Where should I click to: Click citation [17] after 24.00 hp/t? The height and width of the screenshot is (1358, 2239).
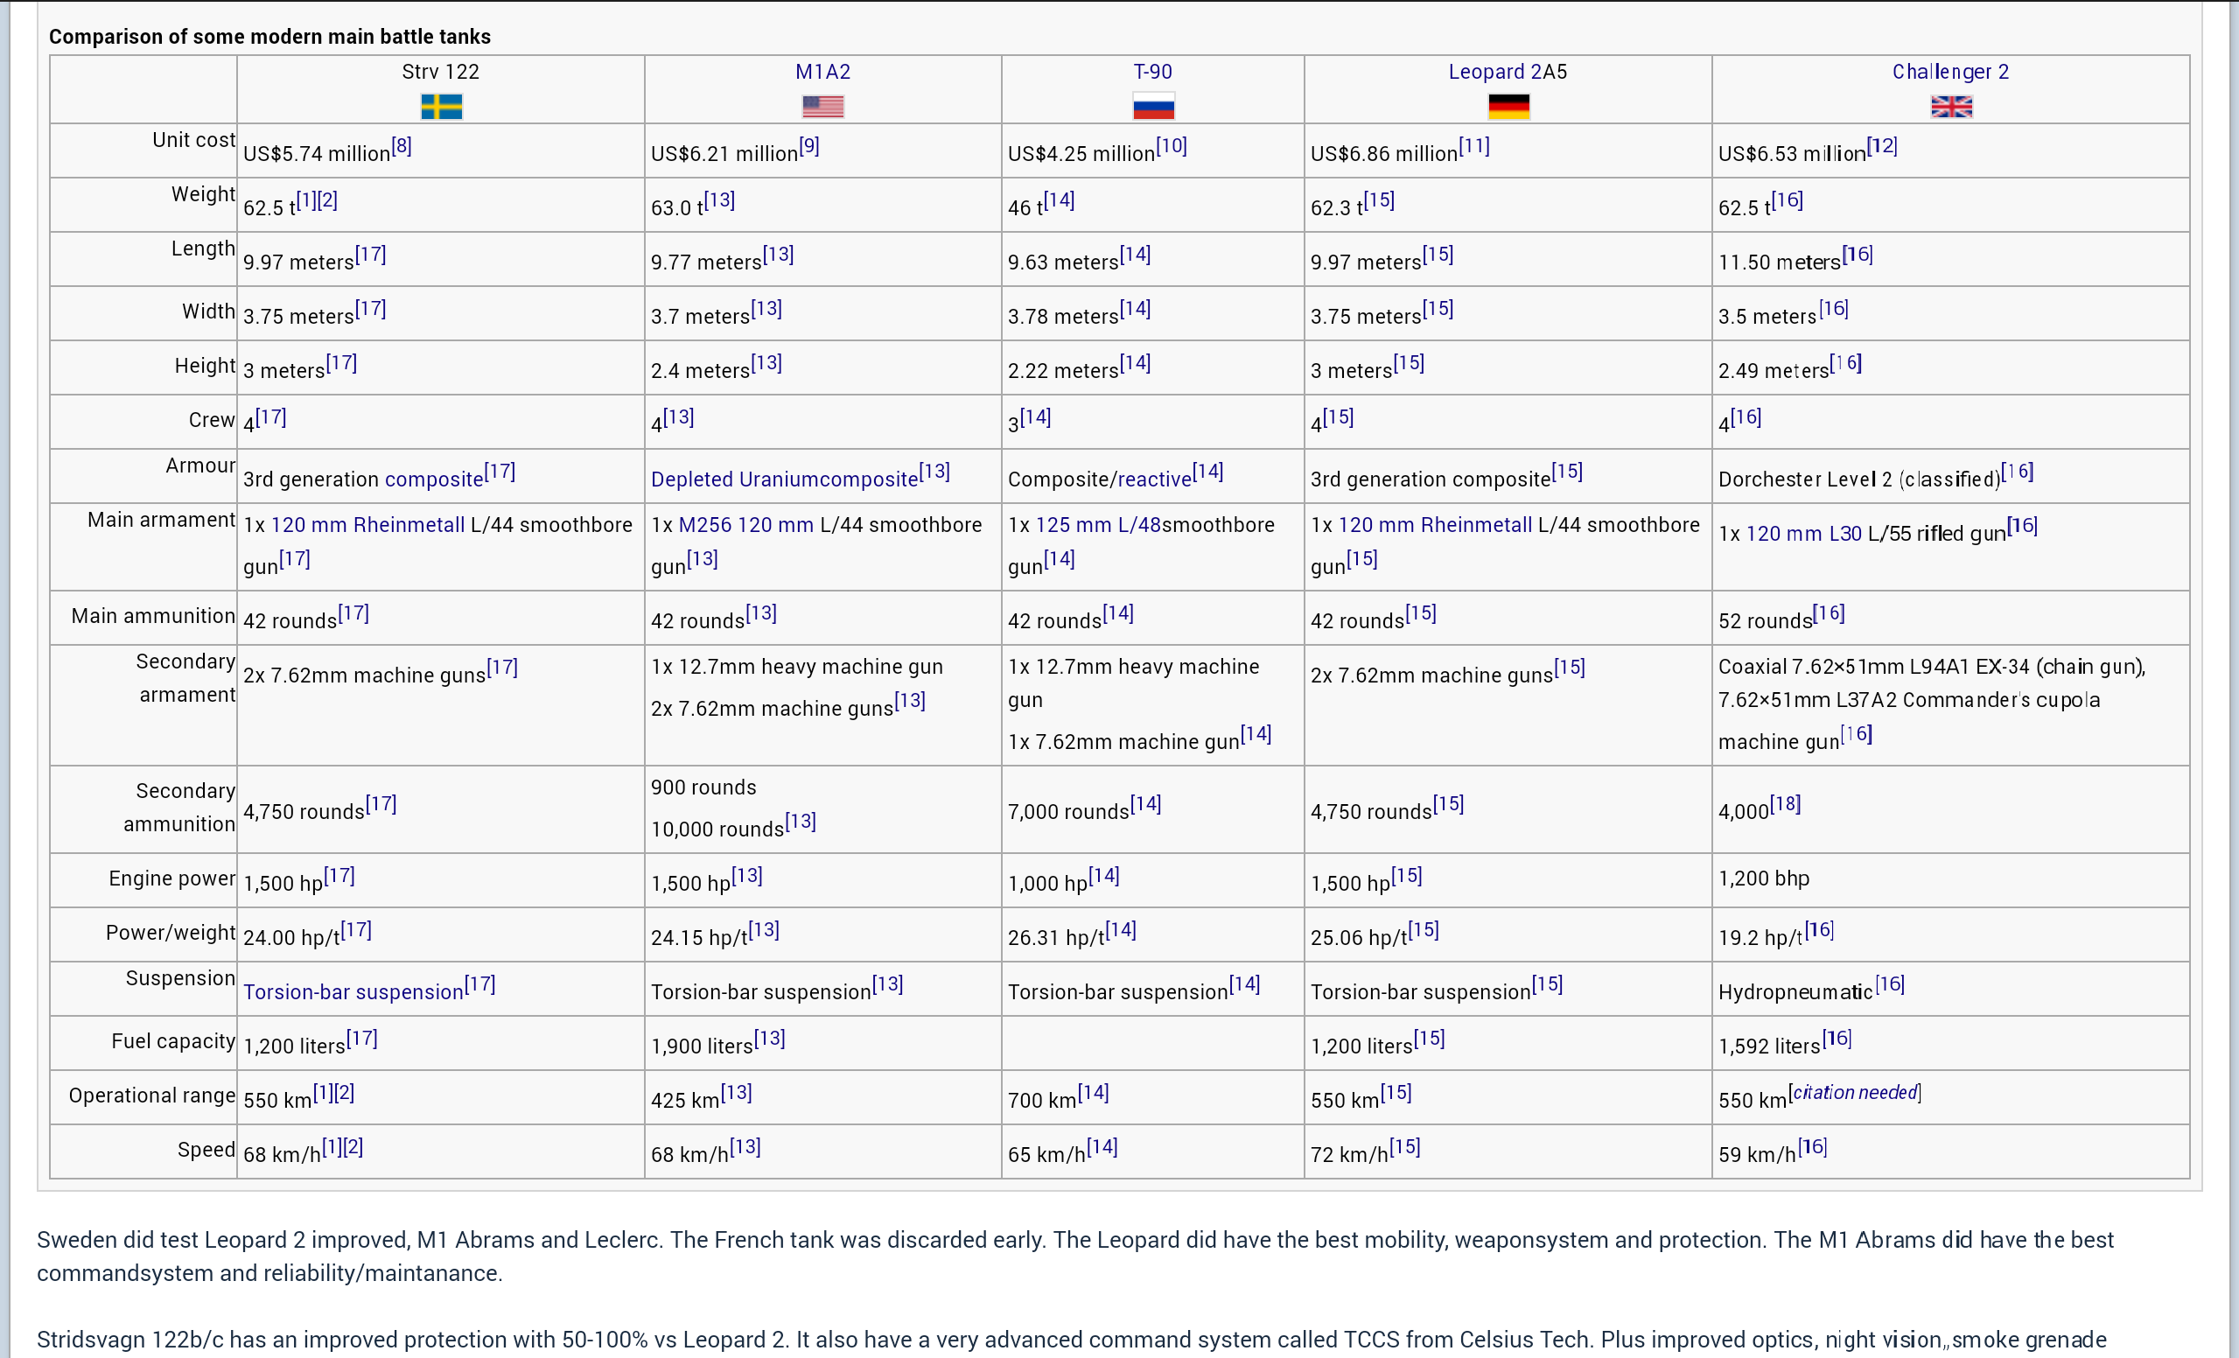click(356, 930)
